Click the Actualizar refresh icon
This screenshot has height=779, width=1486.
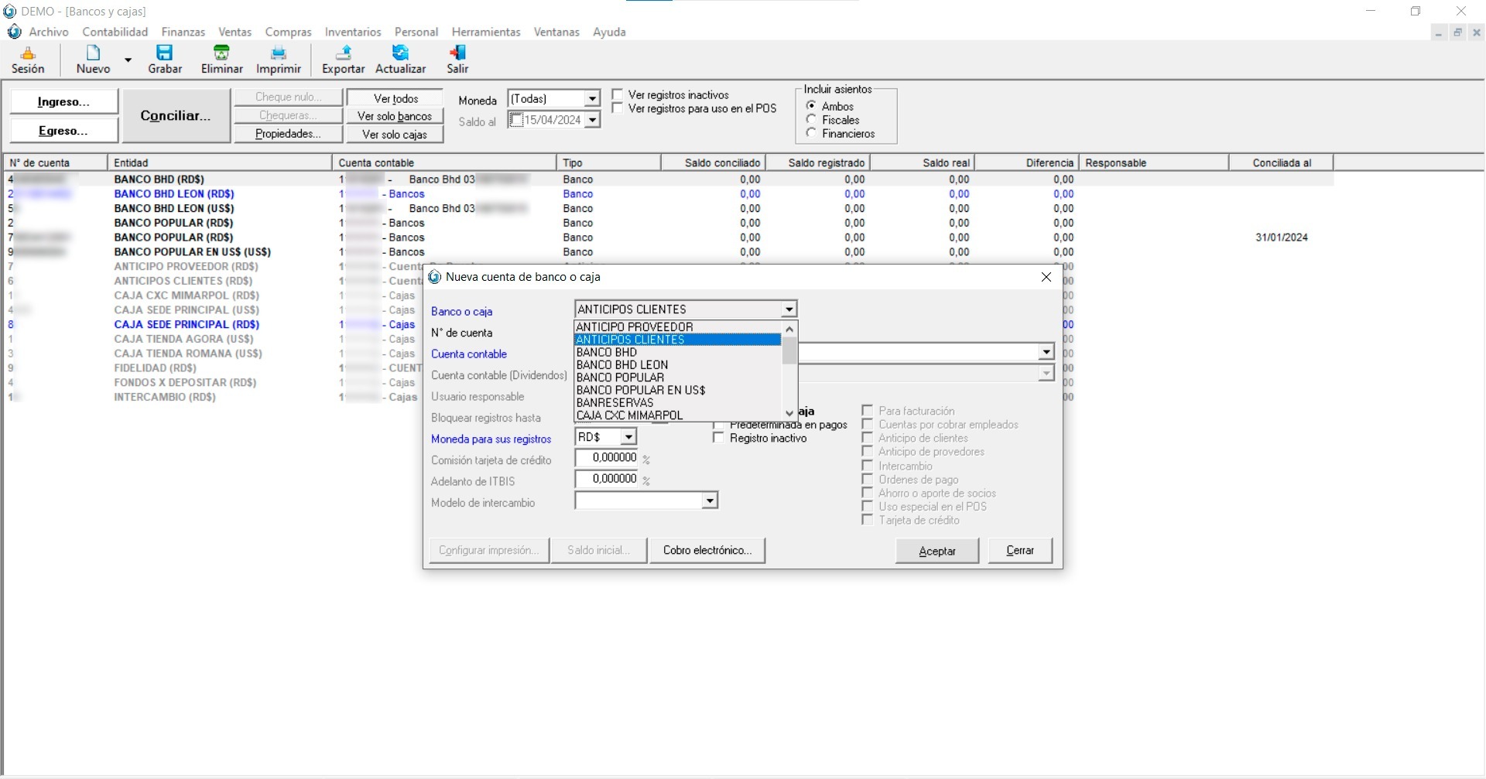[x=400, y=53]
